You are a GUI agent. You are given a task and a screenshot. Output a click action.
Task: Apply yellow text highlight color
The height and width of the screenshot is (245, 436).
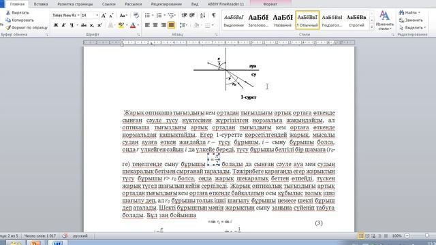[x=121, y=25]
